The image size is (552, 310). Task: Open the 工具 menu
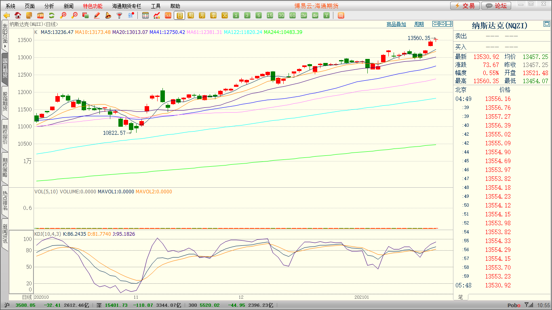coord(156,6)
